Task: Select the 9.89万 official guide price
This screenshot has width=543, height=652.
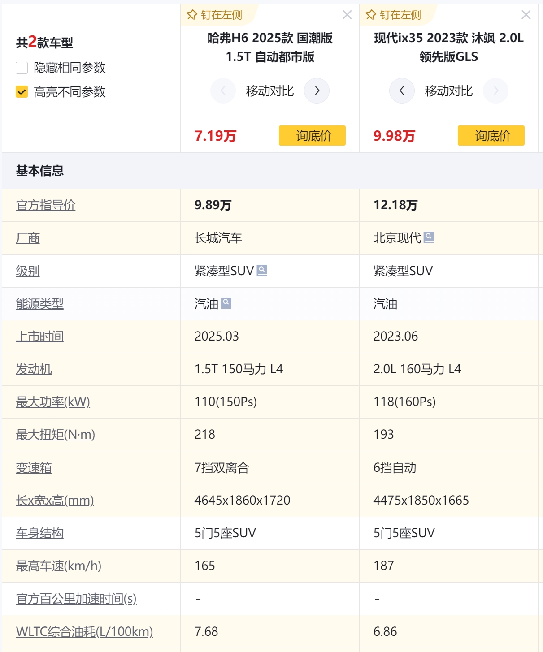Action: click(213, 205)
